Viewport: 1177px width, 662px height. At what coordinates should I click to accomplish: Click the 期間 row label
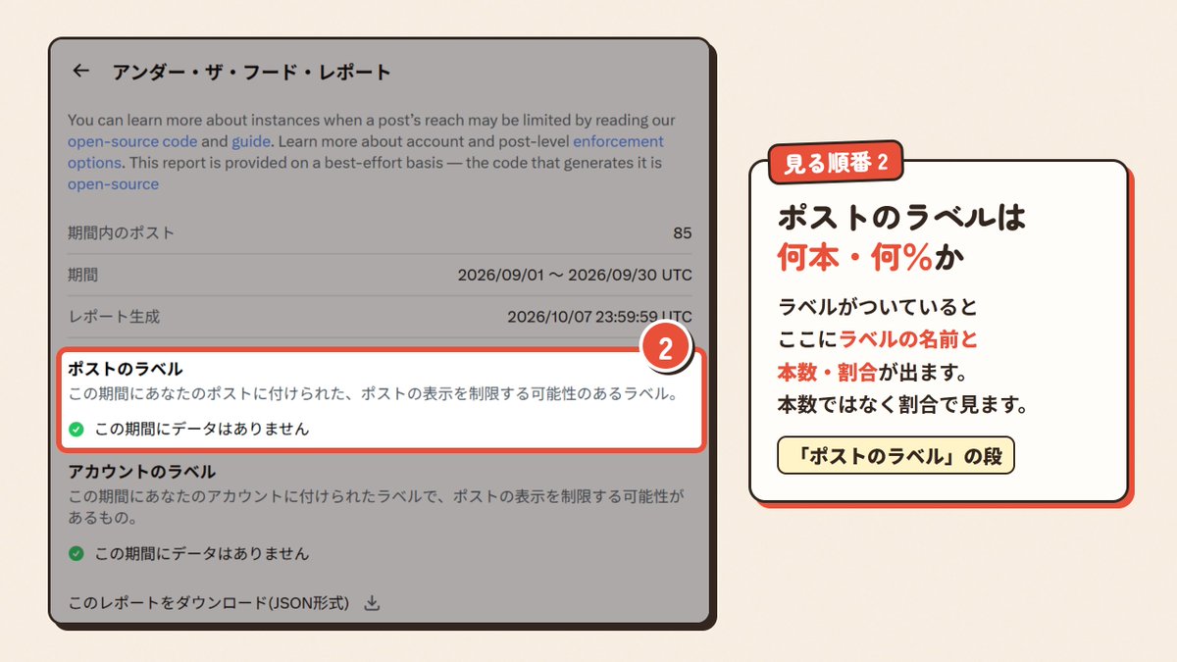tap(82, 275)
